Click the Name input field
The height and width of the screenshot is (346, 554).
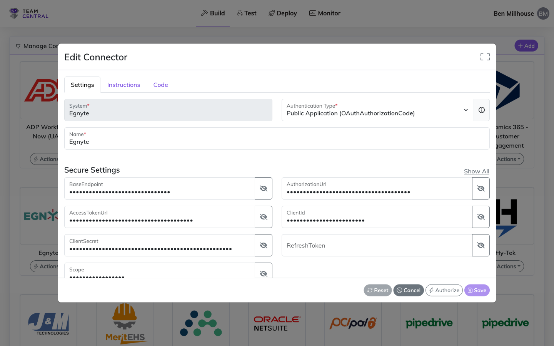[277, 138]
